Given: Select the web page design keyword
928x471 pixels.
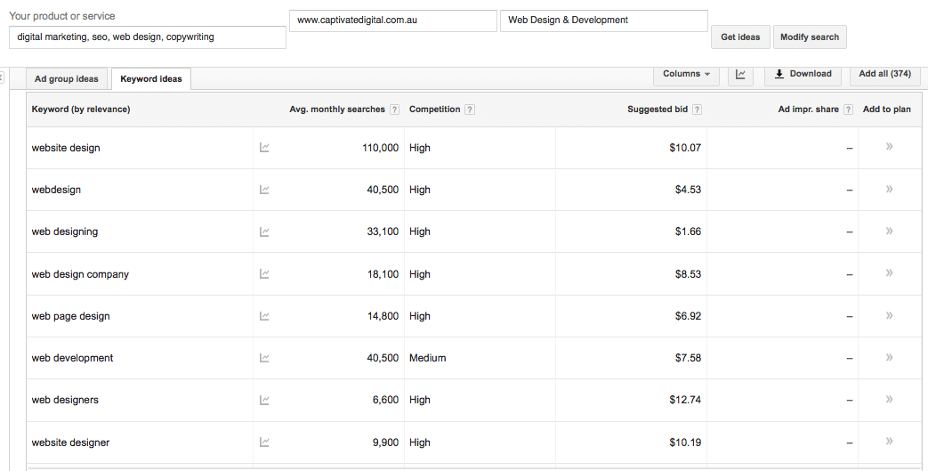Looking at the screenshot, I should (x=70, y=316).
